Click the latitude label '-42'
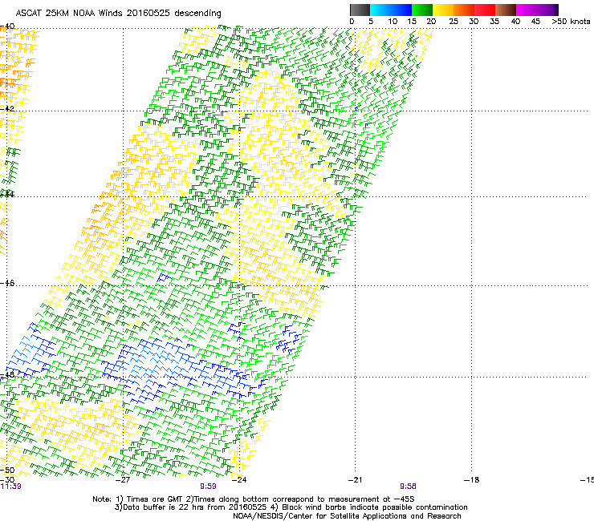Screen dimensions: 594x521 coord(7,108)
